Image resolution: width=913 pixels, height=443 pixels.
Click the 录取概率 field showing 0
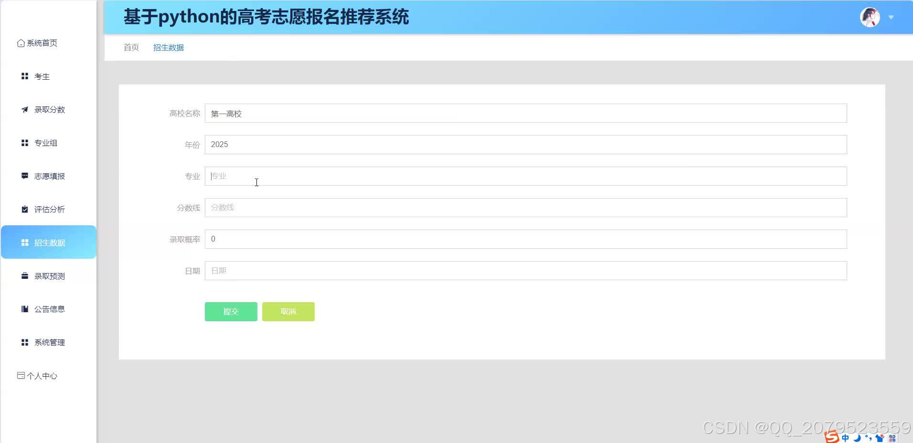tap(526, 239)
